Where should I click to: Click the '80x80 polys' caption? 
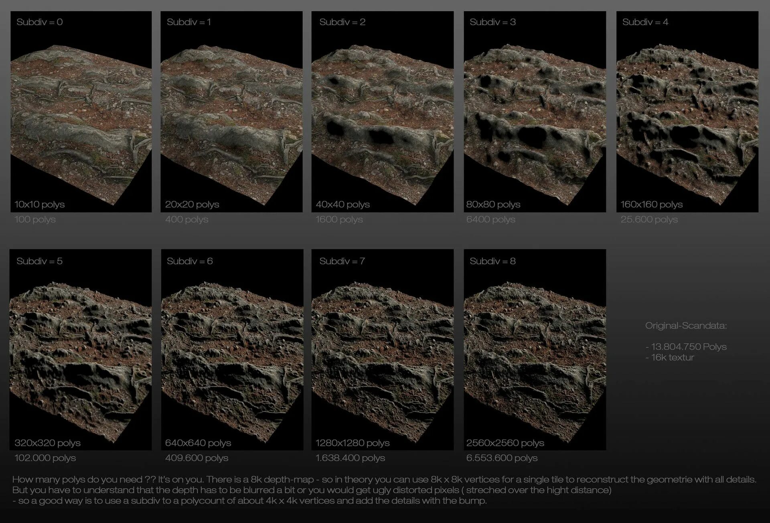tap(493, 205)
